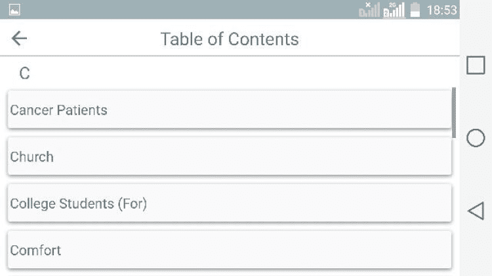
Task: Open the Cancer Patients entry
Action: click(x=230, y=110)
